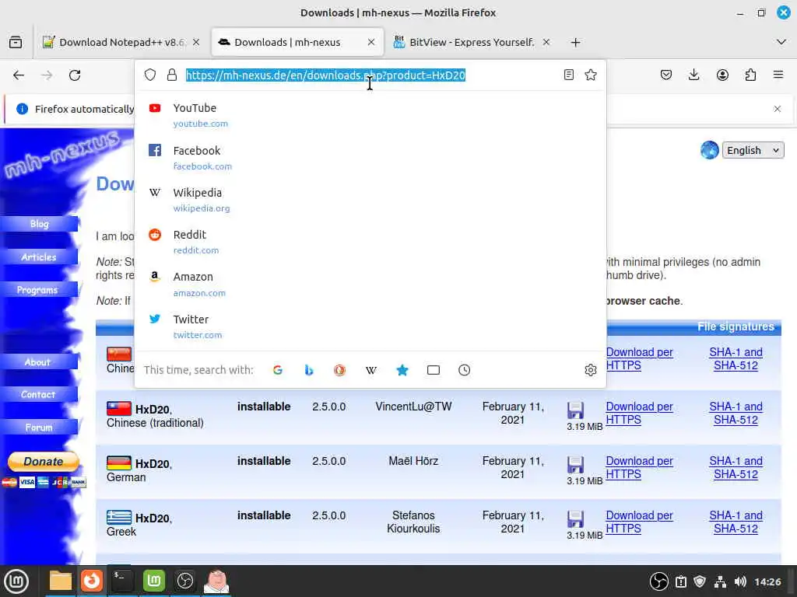This screenshot has height=597, width=797.
Task: Choose Reddit suggestion in address dropdown
Action: [370, 243]
